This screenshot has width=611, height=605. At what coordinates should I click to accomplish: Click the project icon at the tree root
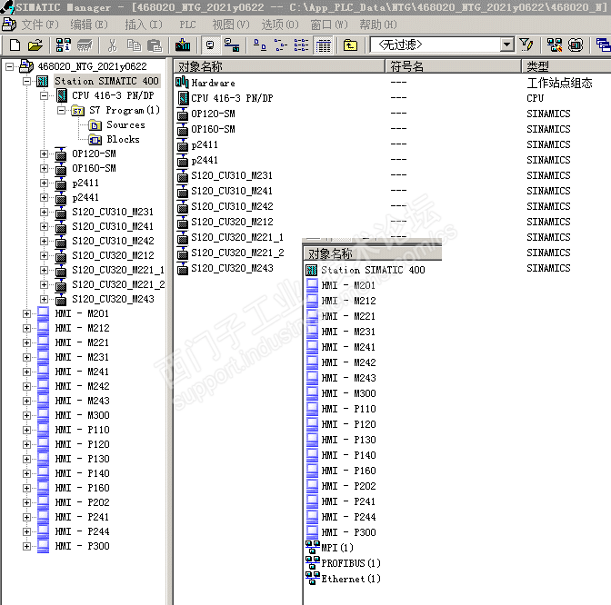tap(25, 66)
